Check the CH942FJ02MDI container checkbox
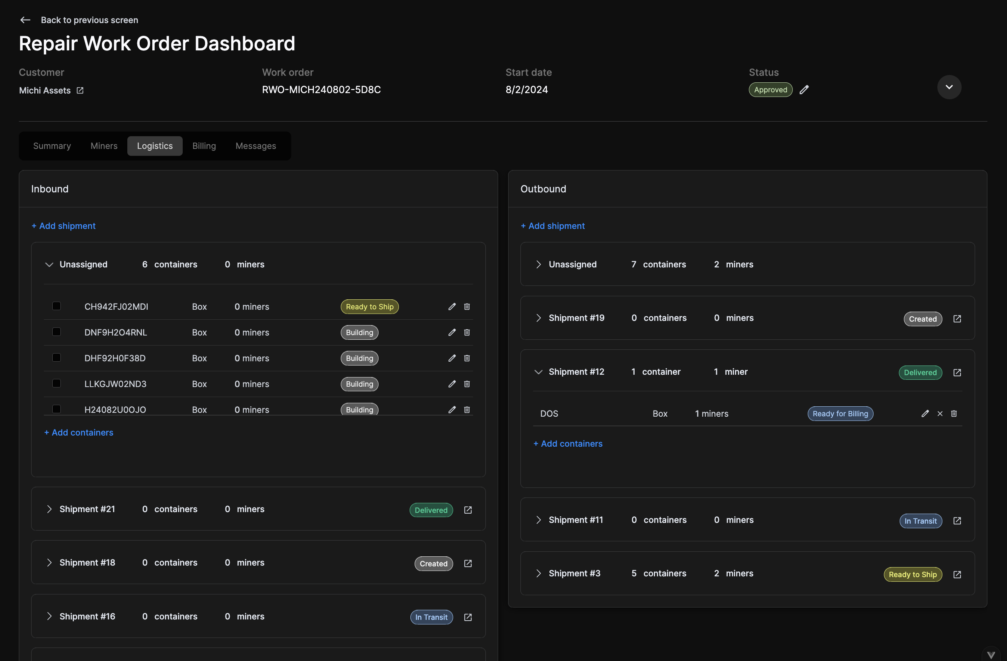Viewport: 1007px width, 661px height. pos(56,306)
